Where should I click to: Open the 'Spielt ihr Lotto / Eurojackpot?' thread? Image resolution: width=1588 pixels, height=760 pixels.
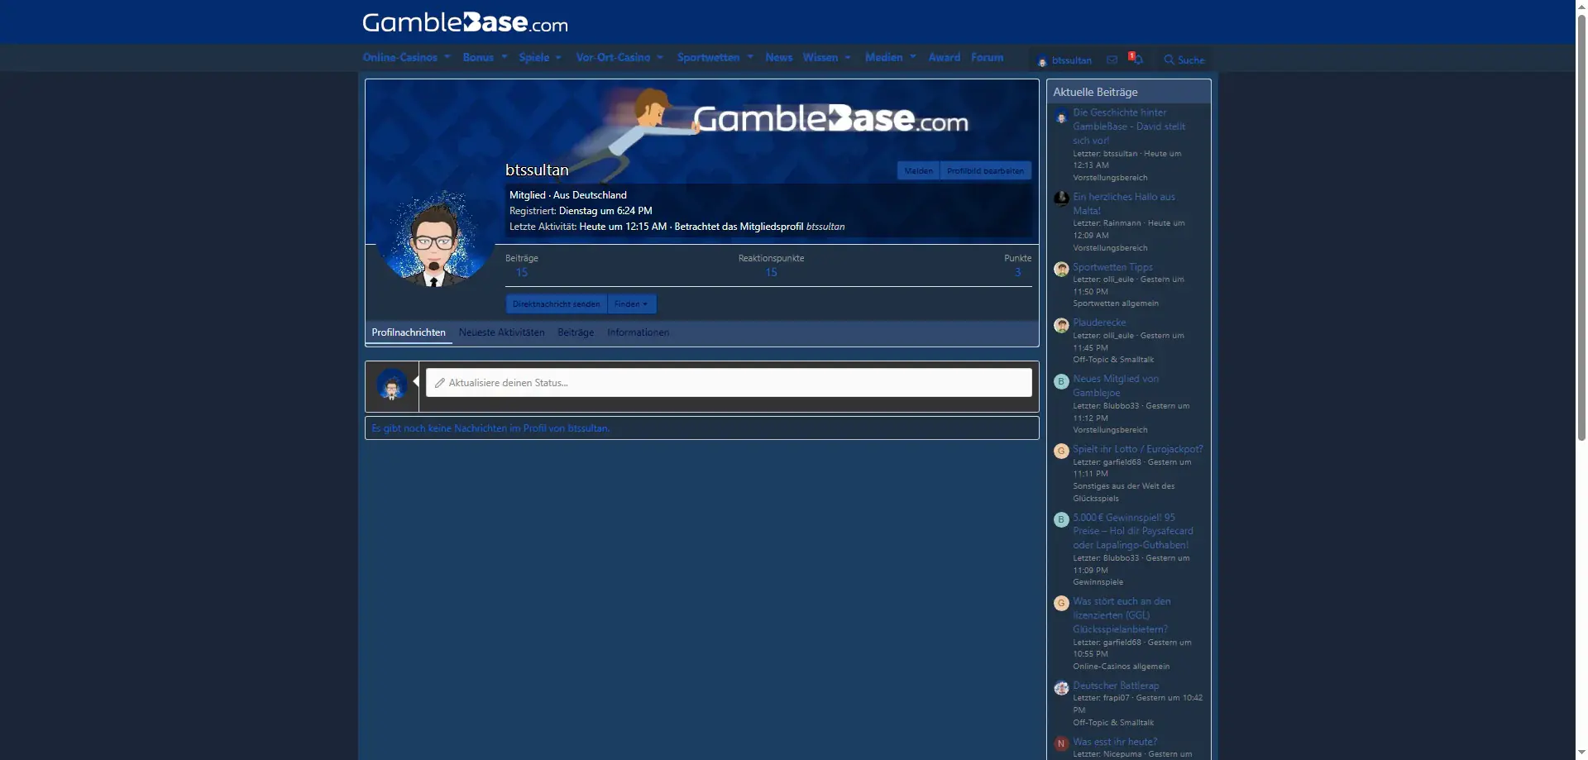pos(1138,449)
